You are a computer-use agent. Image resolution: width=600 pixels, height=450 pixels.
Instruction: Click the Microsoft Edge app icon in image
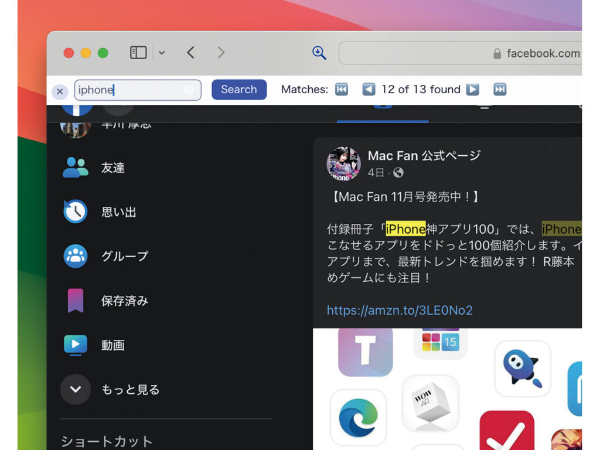click(358, 418)
